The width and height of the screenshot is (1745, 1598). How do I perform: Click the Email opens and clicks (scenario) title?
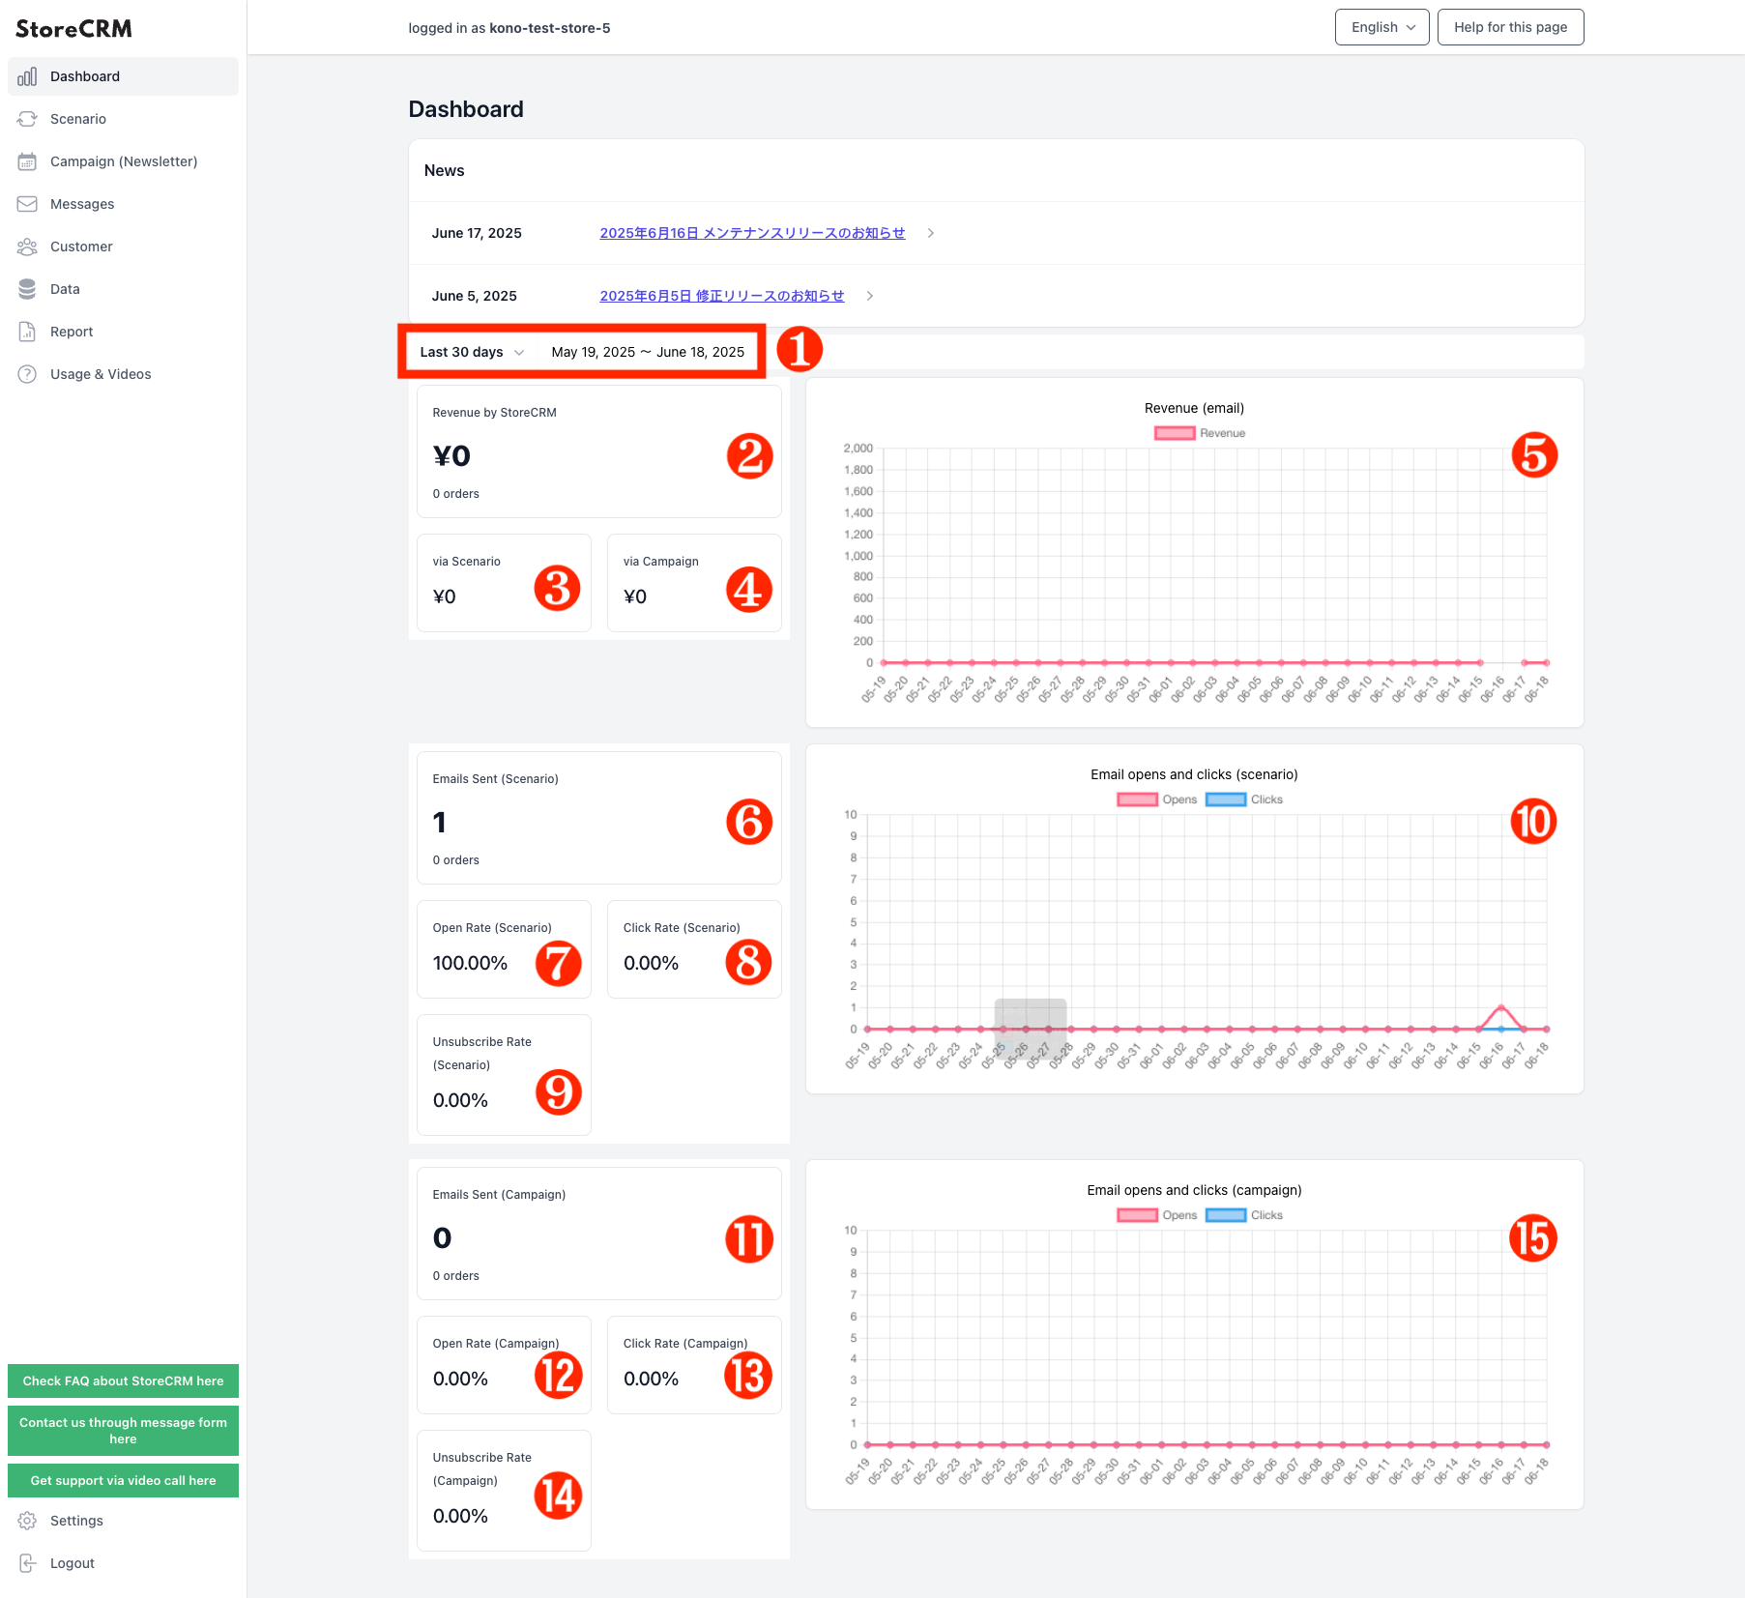1194,774
